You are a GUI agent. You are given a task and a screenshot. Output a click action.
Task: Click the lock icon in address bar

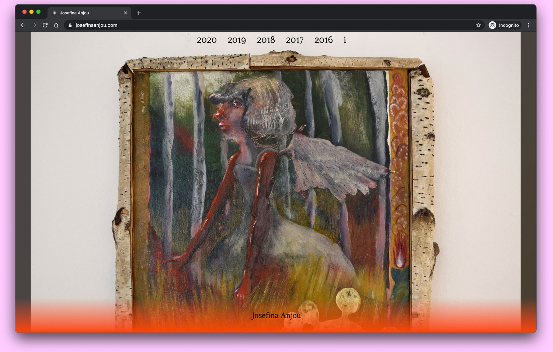tap(70, 25)
